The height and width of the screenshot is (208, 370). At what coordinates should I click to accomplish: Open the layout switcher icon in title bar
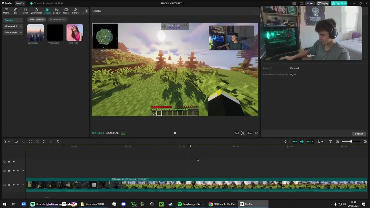295,3
